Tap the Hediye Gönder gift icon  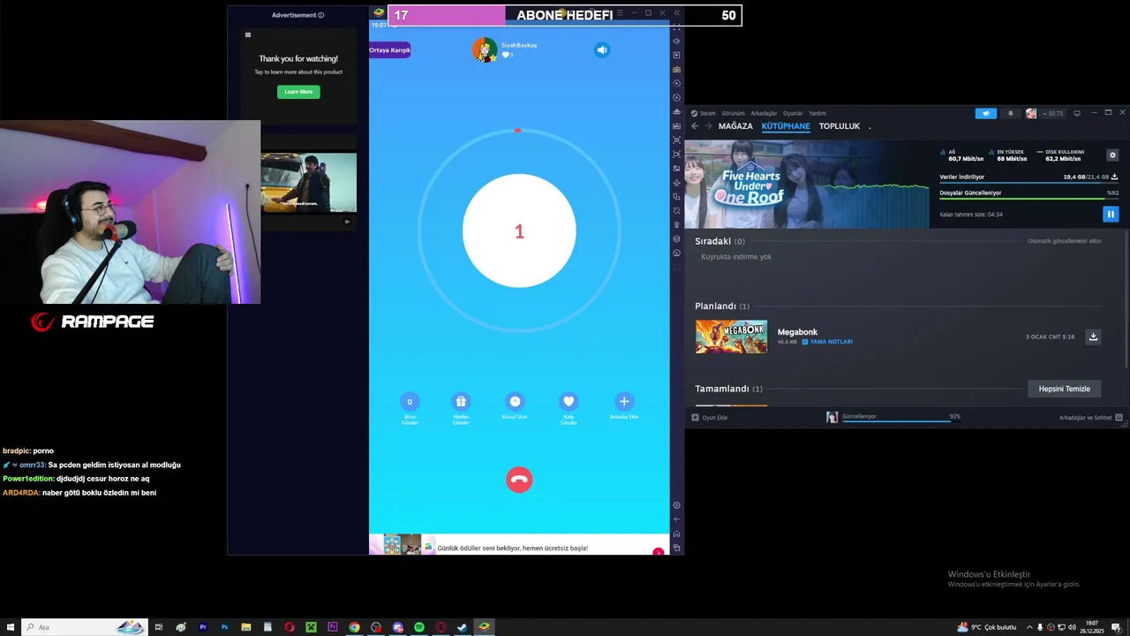click(x=461, y=401)
